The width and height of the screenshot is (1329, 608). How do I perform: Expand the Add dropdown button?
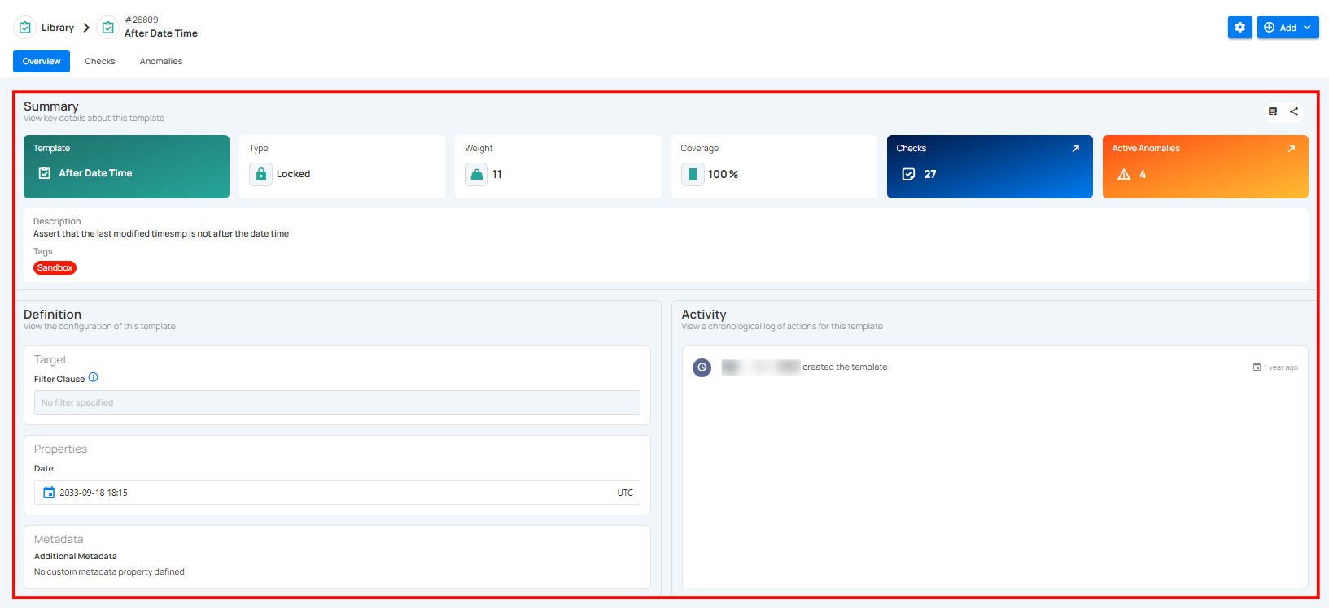pyautogui.click(x=1287, y=28)
